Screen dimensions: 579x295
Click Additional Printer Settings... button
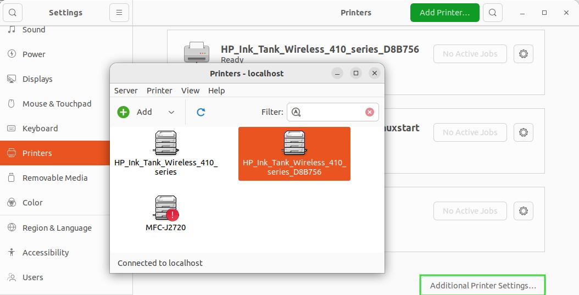[x=483, y=286]
